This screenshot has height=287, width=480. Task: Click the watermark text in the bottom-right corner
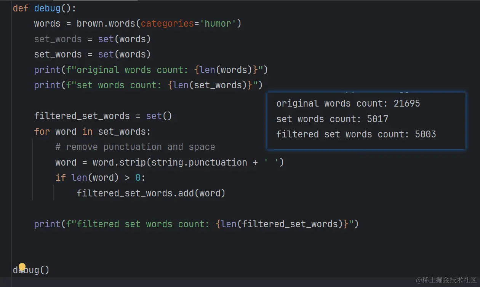pos(446,280)
